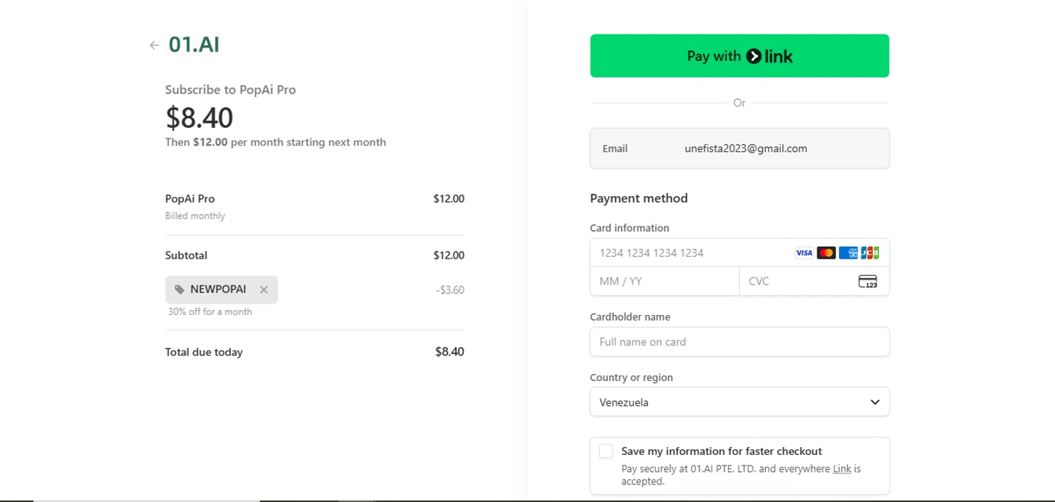Open the Link underlined link
The height and width of the screenshot is (502, 1055).
click(842, 468)
